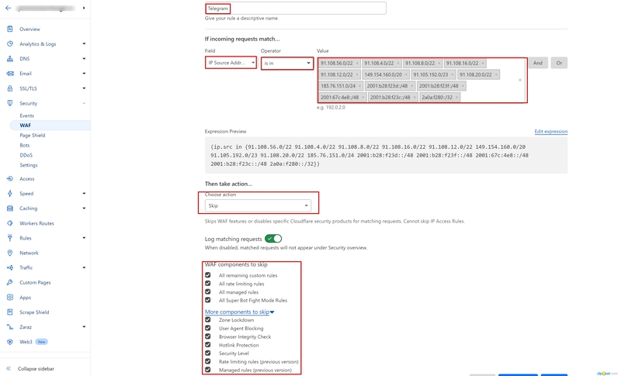Open Page Shield under Security

pos(33,135)
